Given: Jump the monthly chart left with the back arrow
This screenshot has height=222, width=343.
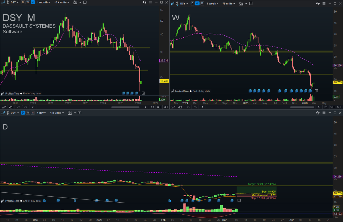Looking at the screenshot, I should [x=33, y=107].
